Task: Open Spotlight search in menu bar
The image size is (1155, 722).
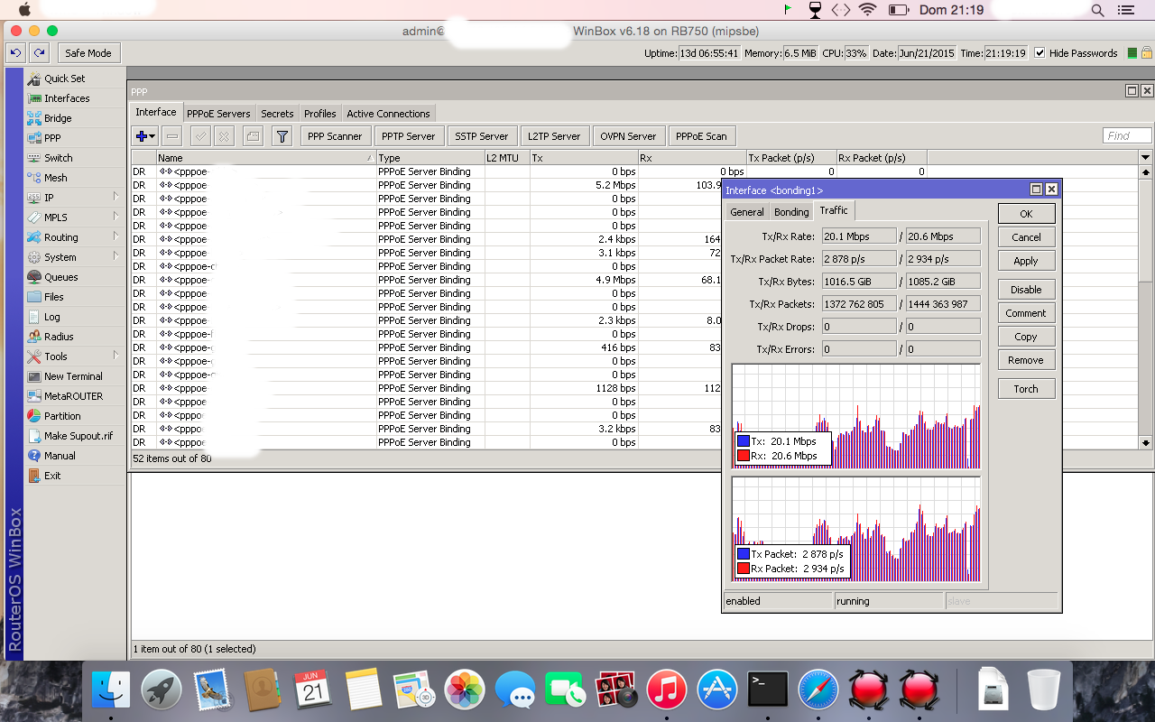Action: pyautogui.click(x=1097, y=10)
